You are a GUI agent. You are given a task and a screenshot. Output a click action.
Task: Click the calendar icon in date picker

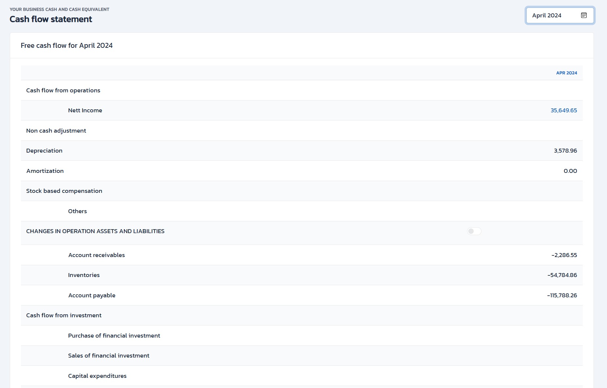(584, 15)
